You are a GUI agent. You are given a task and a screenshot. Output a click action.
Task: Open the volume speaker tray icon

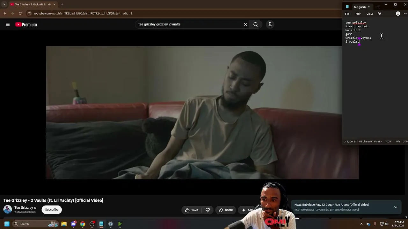[387, 224]
